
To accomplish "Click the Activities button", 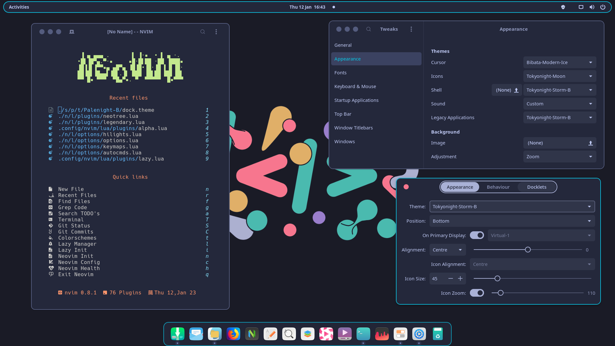I will [x=19, y=7].
